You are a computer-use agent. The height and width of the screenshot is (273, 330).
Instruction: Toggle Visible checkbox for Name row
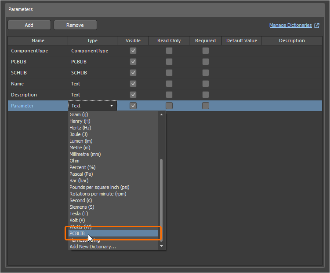pos(133,84)
